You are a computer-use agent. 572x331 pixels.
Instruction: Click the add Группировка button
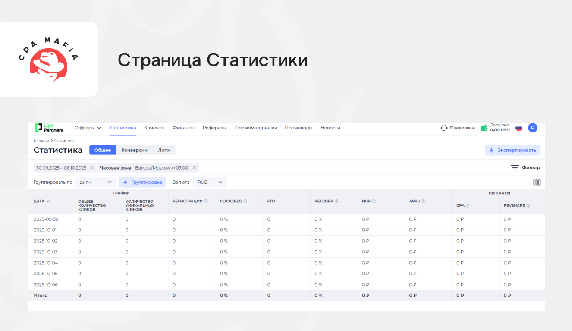142,182
